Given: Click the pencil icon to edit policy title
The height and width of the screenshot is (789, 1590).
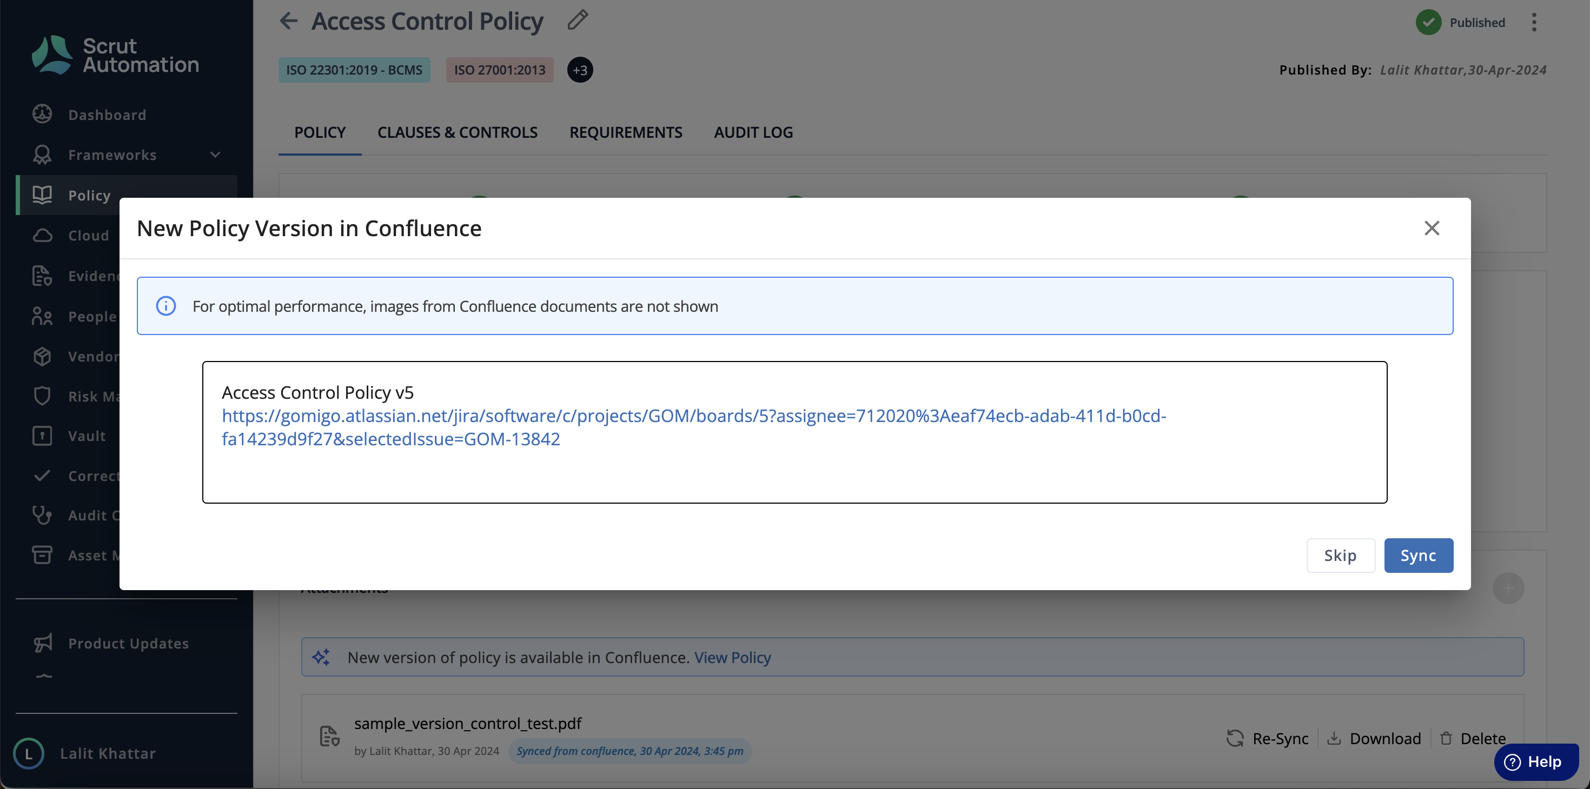Looking at the screenshot, I should (578, 20).
